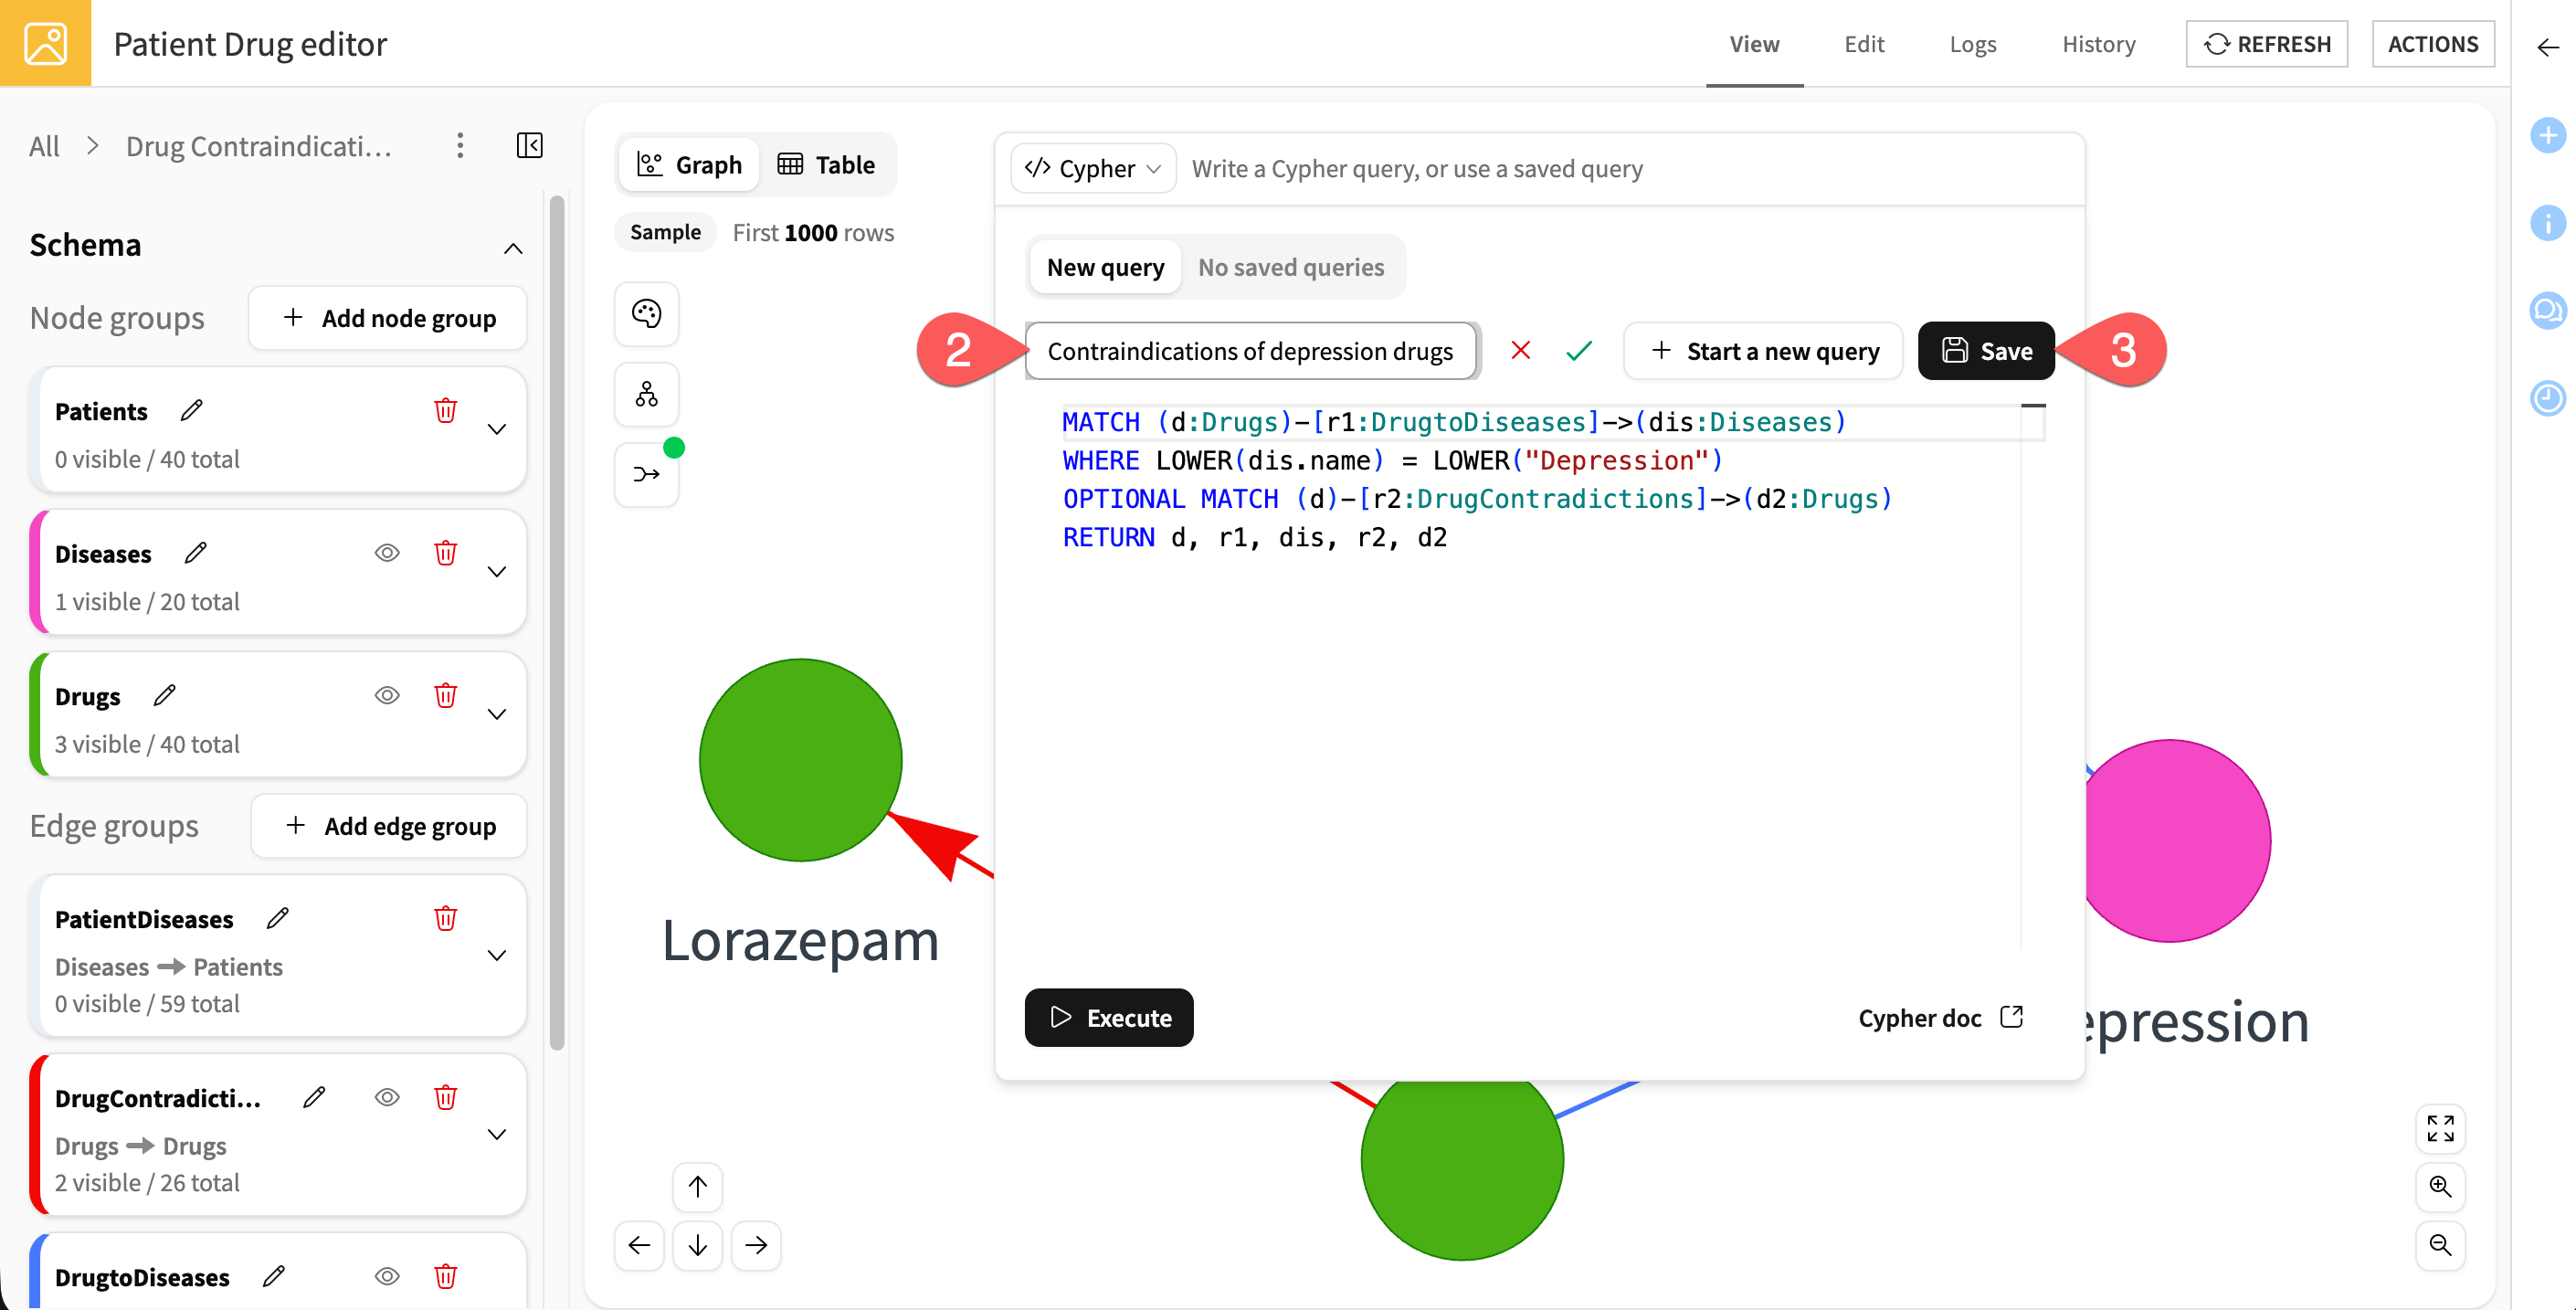This screenshot has width=2576, height=1310.
Task: Toggle visibility of Drugs node group
Action: click(387, 695)
